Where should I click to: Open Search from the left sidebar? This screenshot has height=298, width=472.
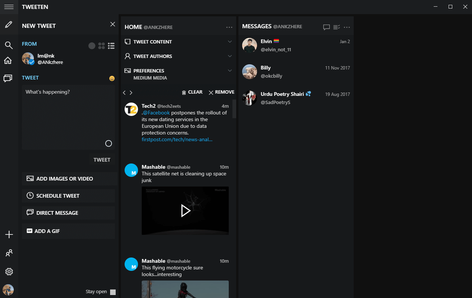pyautogui.click(x=9, y=45)
